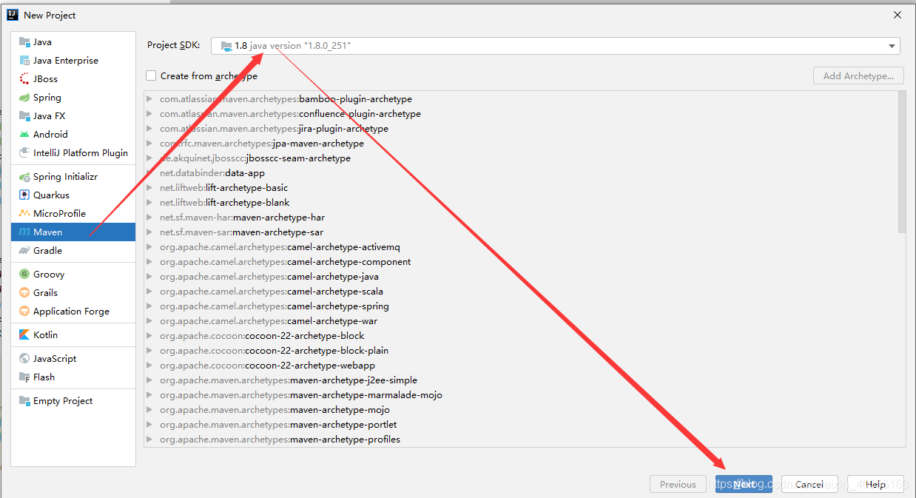Select camel-archetype-scala row
This screenshot has height=498, width=916.
(x=521, y=292)
